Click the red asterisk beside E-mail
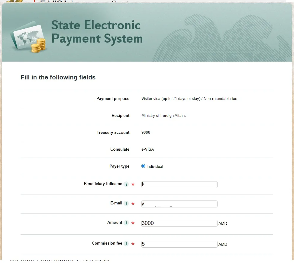This screenshot has width=294, height=263. click(133, 204)
